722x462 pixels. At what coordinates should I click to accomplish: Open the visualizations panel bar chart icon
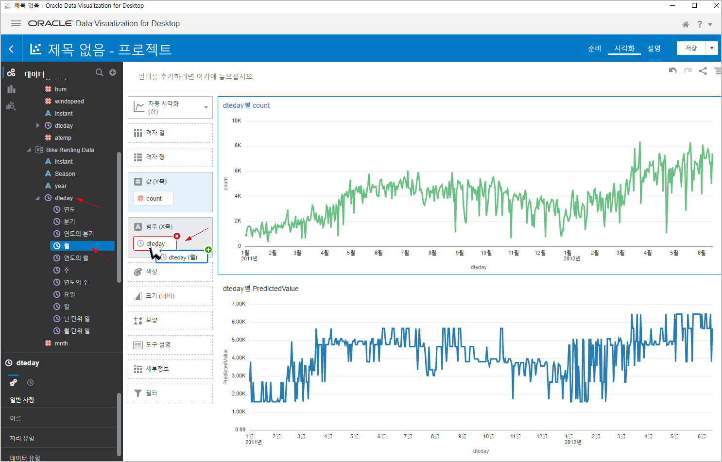[11, 89]
